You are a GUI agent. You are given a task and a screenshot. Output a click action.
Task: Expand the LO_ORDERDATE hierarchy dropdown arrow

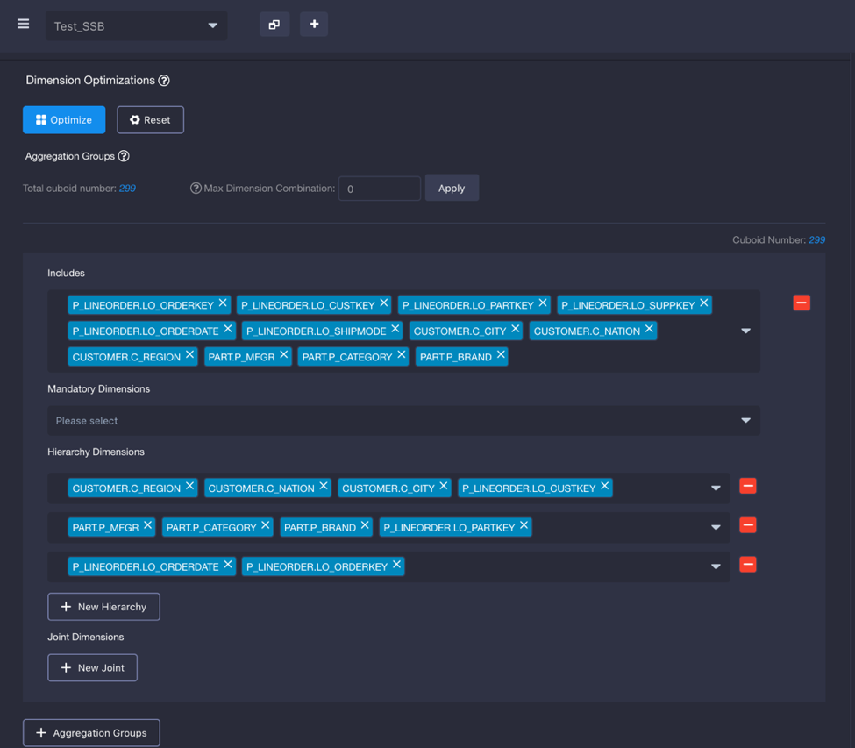point(716,566)
